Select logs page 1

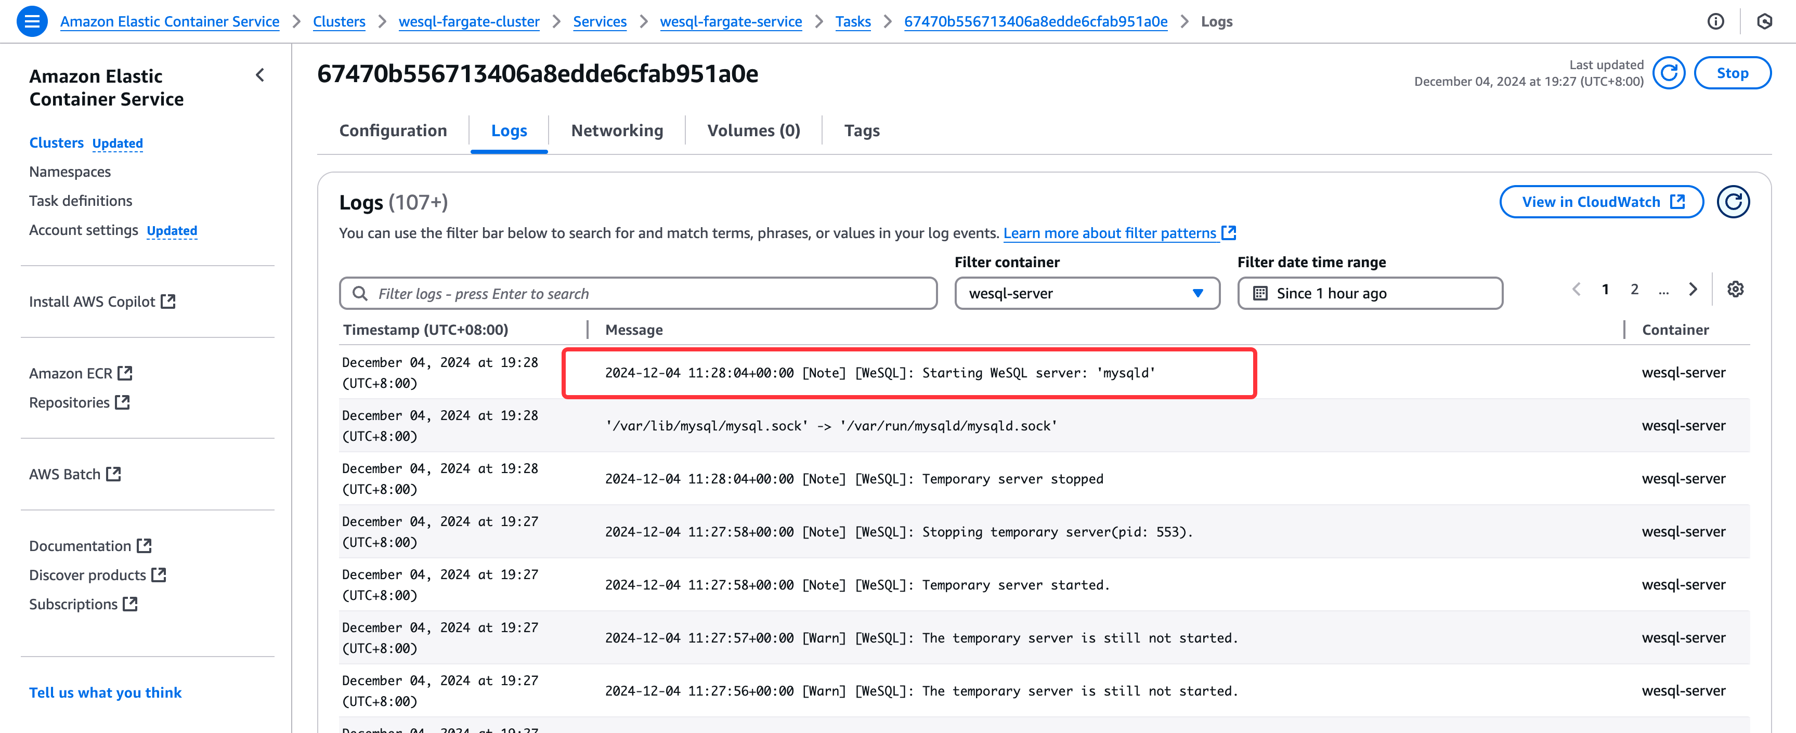tap(1605, 289)
